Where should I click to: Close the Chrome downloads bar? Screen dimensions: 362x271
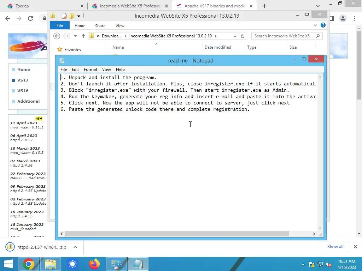[x=356, y=247]
